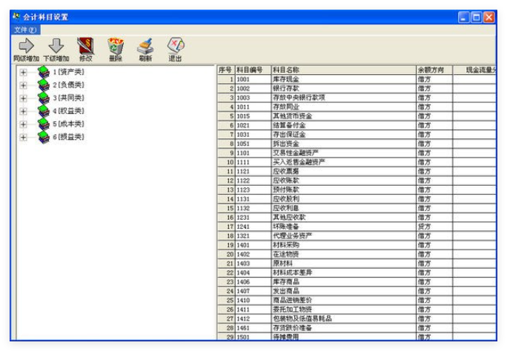The width and height of the screenshot is (507, 351).
Task: Select the 其他货币资金 account cell
Action: click(343, 116)
